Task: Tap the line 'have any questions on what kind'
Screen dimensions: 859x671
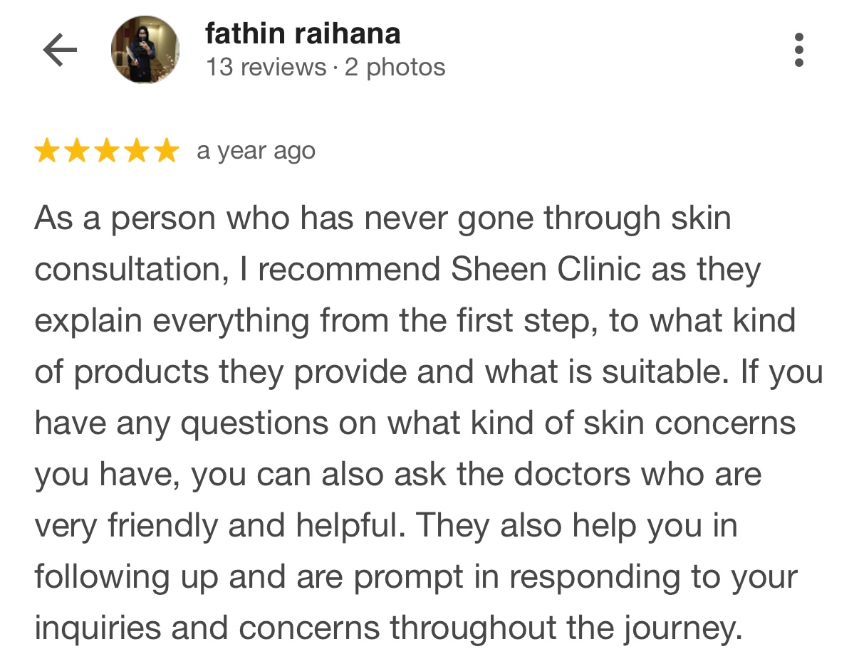Action: [x=415, y=424]
